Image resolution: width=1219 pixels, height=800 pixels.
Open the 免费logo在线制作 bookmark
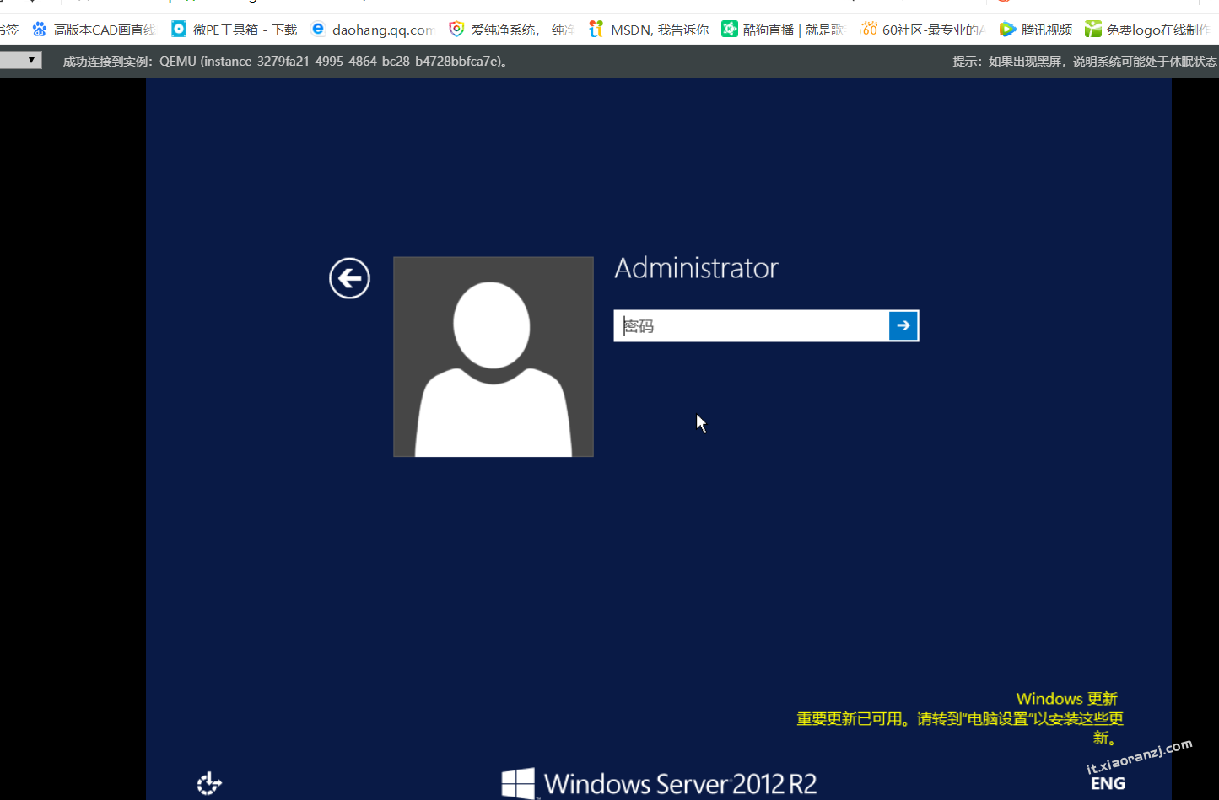coord(1147,30)
